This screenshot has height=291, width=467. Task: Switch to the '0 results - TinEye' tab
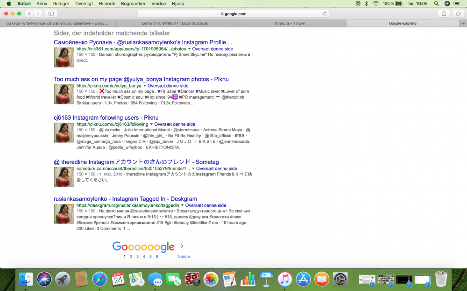point(290,23)
